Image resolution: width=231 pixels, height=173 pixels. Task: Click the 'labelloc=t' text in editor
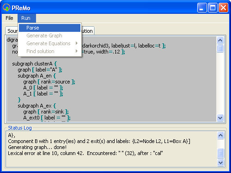point(149,46)
